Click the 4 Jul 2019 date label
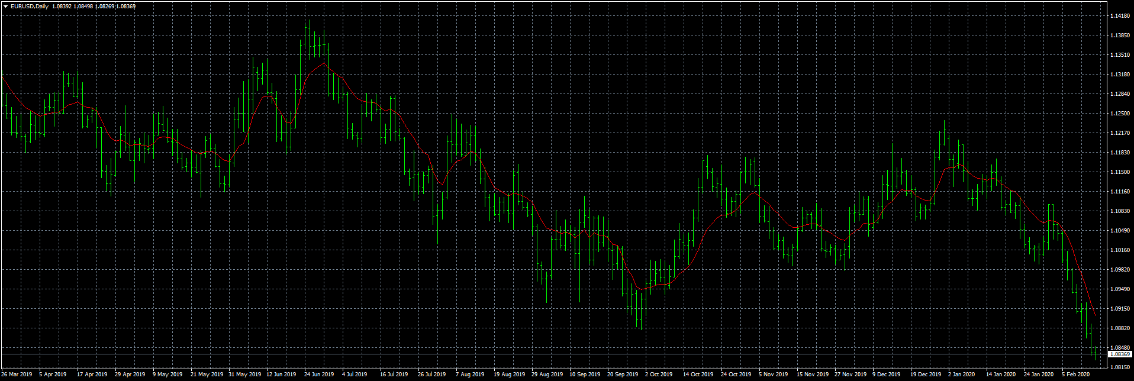Viewport: 1134px width, 381px height. [x=355, y=374]
